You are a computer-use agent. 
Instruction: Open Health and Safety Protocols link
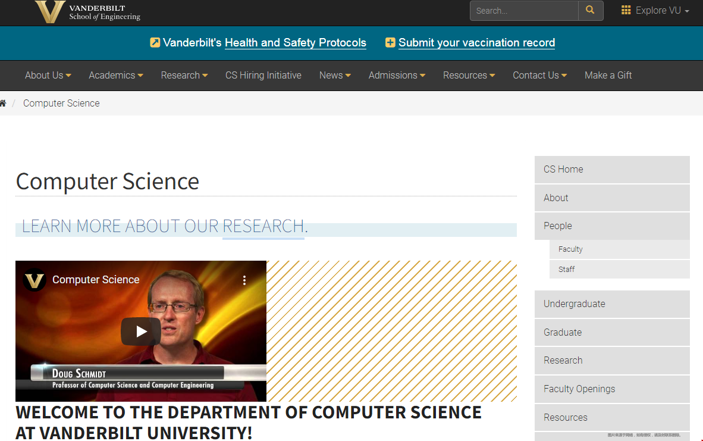tap(296, 43)
